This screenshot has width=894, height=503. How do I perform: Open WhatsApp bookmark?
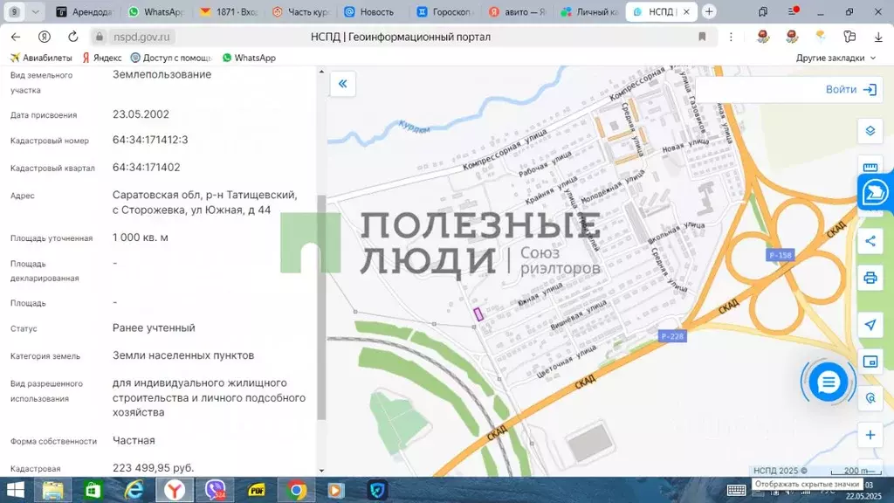tap(249, 58)
